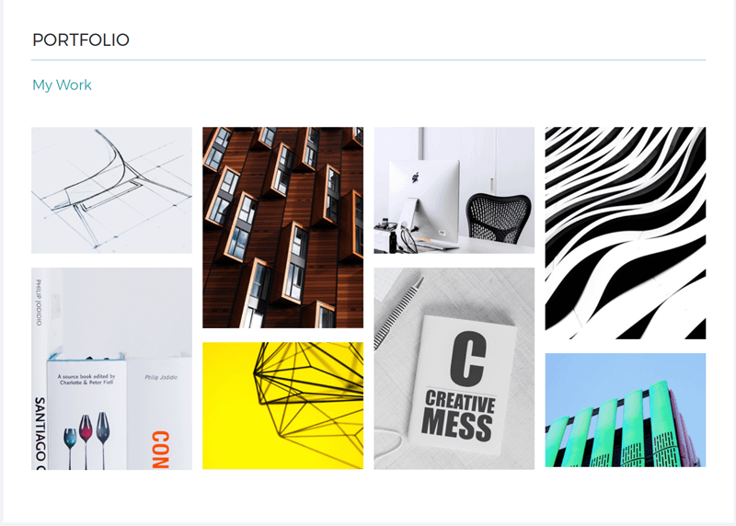Select the iMac desk workspace image
736x526 pixels.
(x=454, y=190)
